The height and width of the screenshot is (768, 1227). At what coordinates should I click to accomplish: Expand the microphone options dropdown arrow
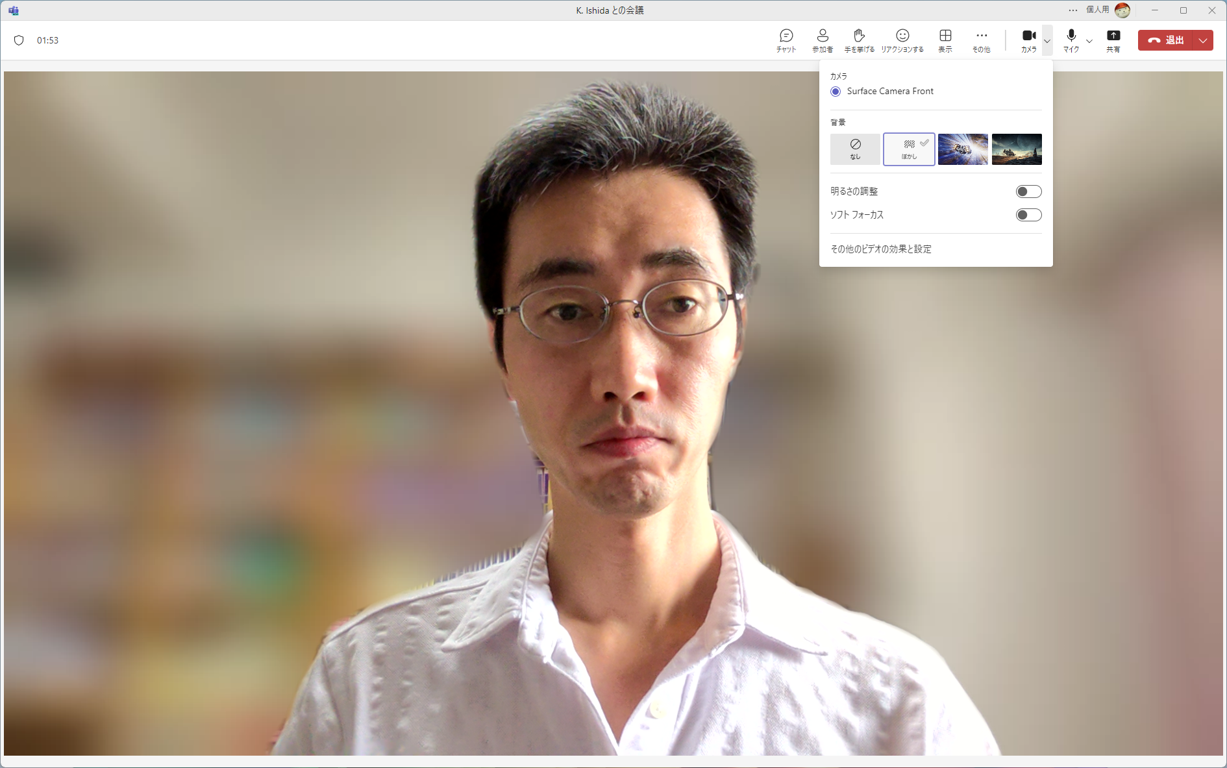(1089, 41)
